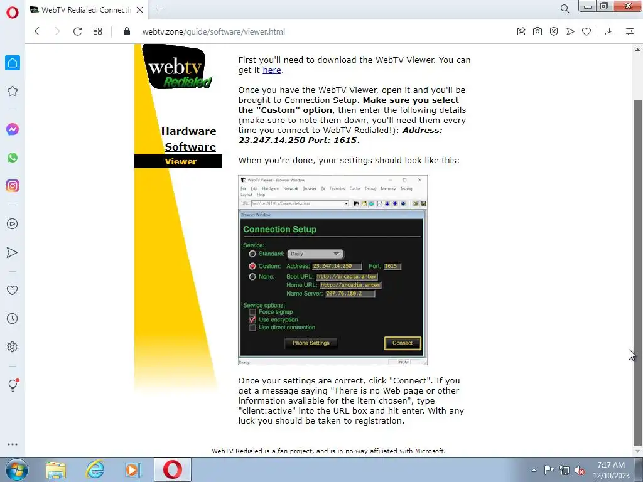Open the Opera main menu logo
This screenshot has width=643, height=482.
13,13
